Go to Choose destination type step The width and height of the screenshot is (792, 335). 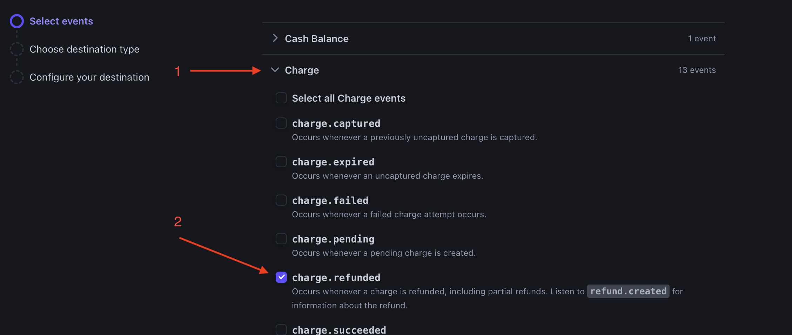coord(84,49)
